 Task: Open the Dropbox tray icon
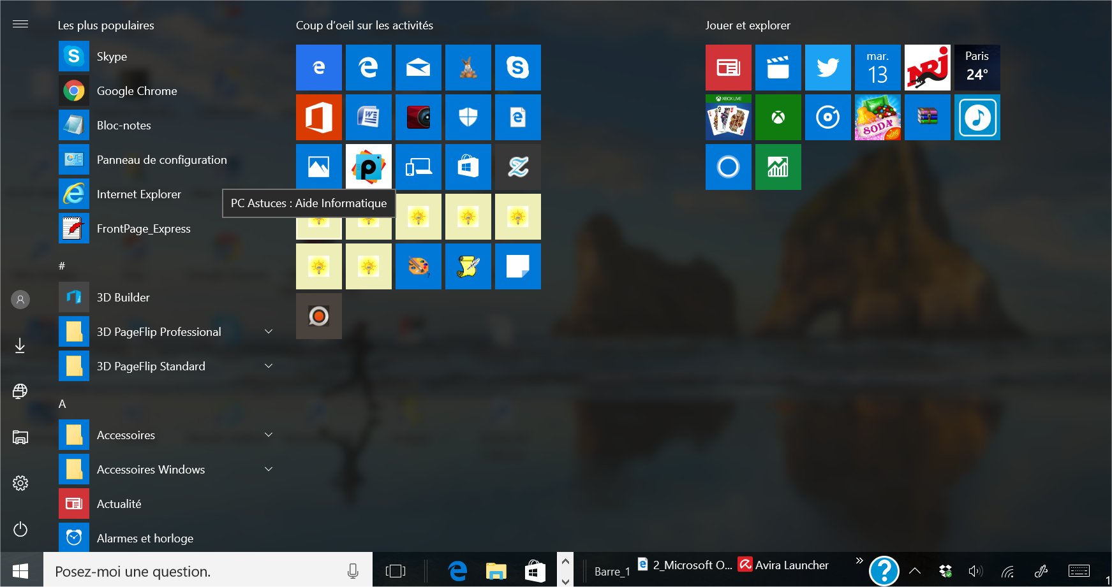point(945,570)
